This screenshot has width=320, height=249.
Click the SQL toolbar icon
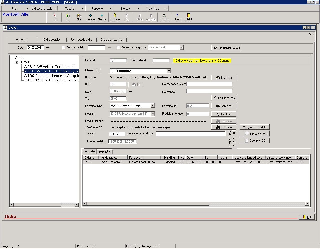[x=126, y=17]
